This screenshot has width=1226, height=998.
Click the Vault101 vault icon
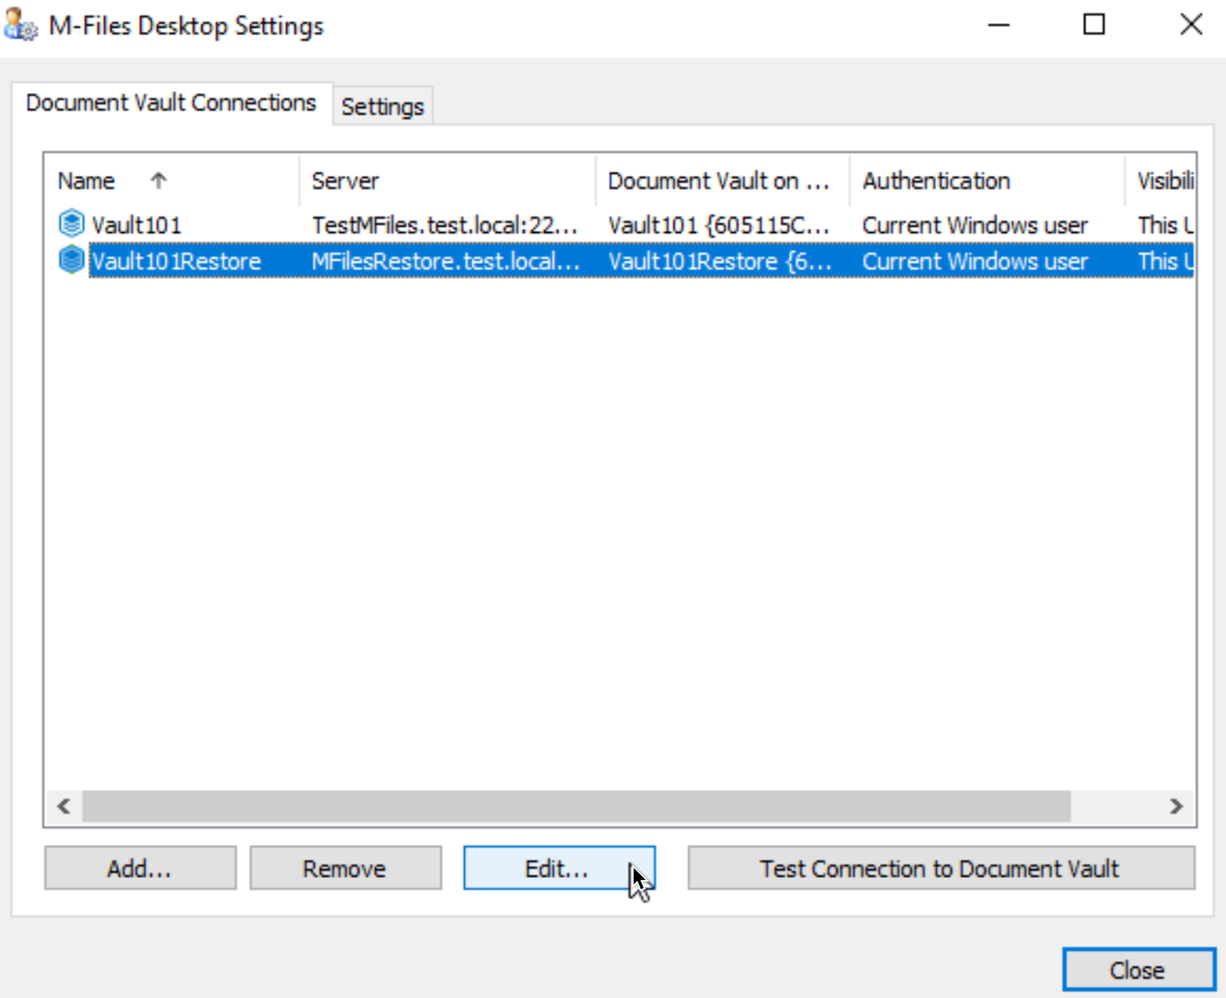point(72,224)
